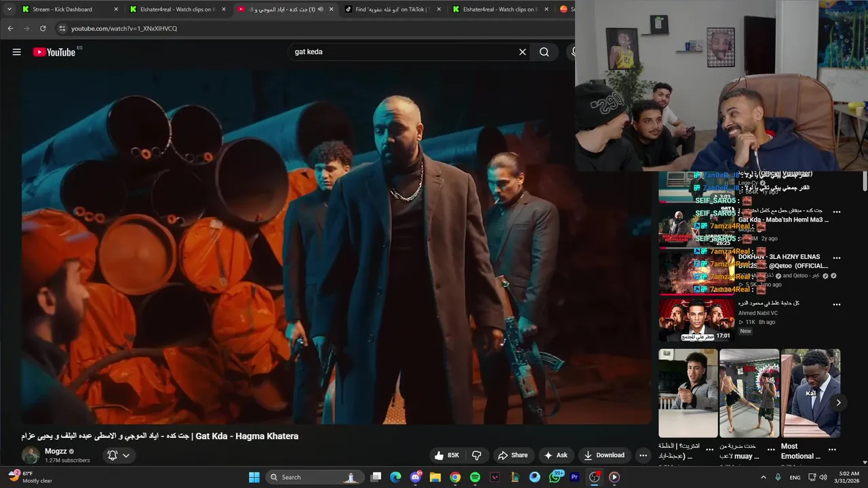868x488 pixels.
Task: Open Google Chrome from the taskbar
Action: (x=455, y=477)
